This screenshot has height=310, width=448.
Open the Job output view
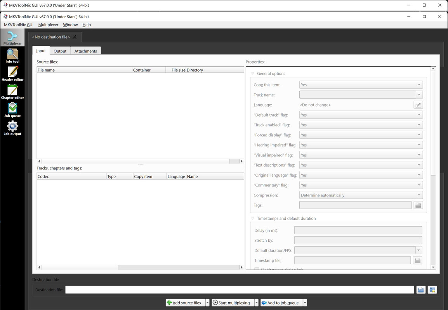click(x=12, y=128)
